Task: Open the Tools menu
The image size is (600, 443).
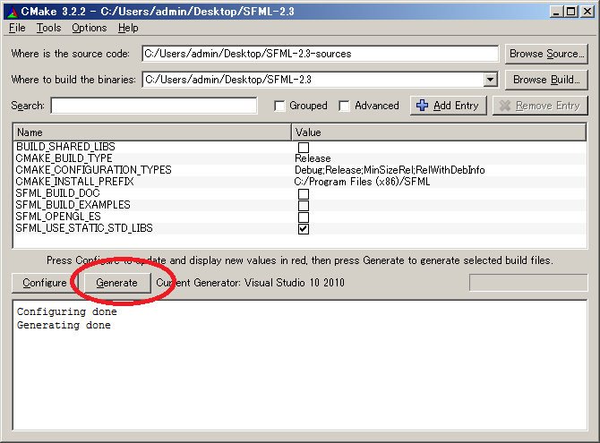Action: pyautogui.click(x=48, y=28)
